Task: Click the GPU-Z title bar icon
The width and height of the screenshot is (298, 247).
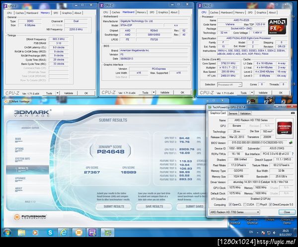Action: (x=210, y=107)
